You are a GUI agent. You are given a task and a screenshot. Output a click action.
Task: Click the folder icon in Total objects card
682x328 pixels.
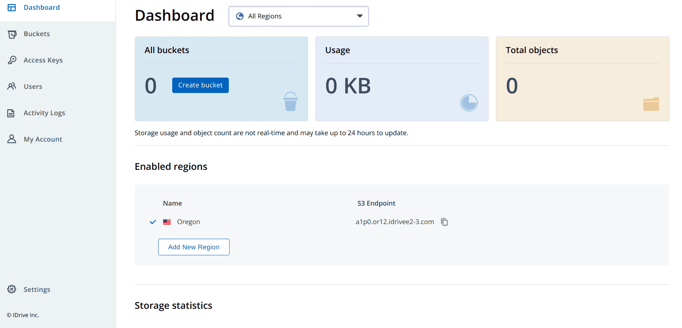(x=651, y=104)
